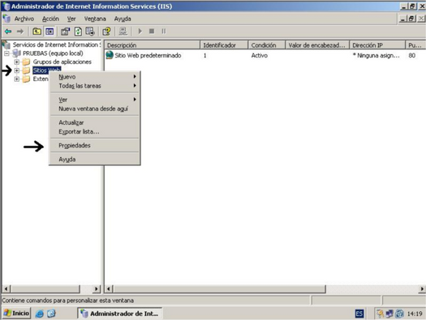This screenshot has height=320, width=426.
Task: Click the PRUEBAS computer icon
Action: tap(17, 53)
